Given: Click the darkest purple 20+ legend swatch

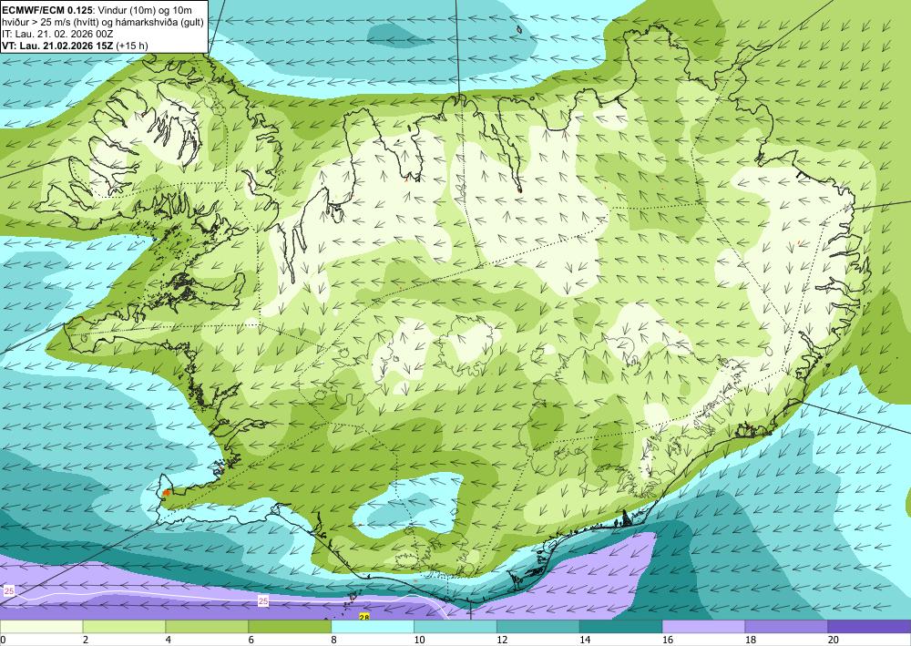Looking at the screenshot, I should [x=869, y=626].
